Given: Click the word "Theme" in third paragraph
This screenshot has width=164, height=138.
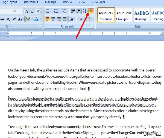Looking at the screenshot, I should (107, 127).
